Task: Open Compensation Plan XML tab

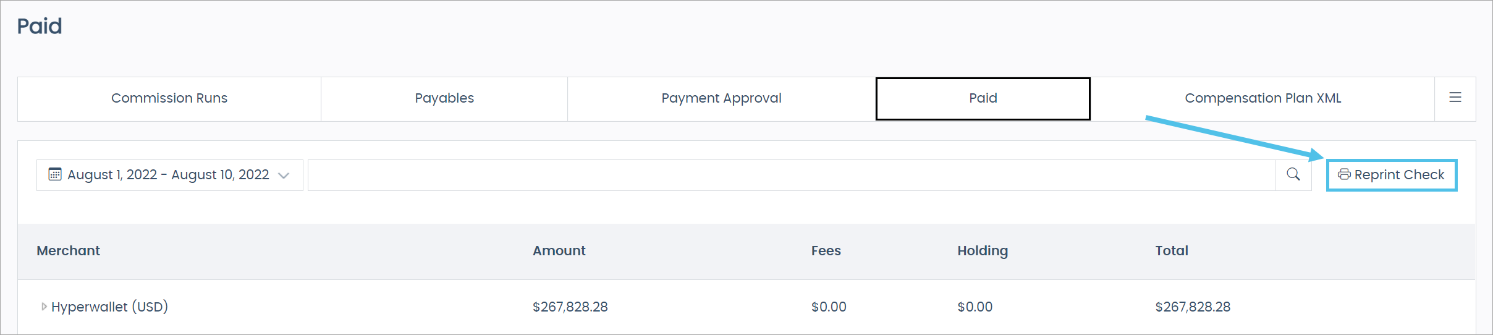Action: tap(1262, 98)
